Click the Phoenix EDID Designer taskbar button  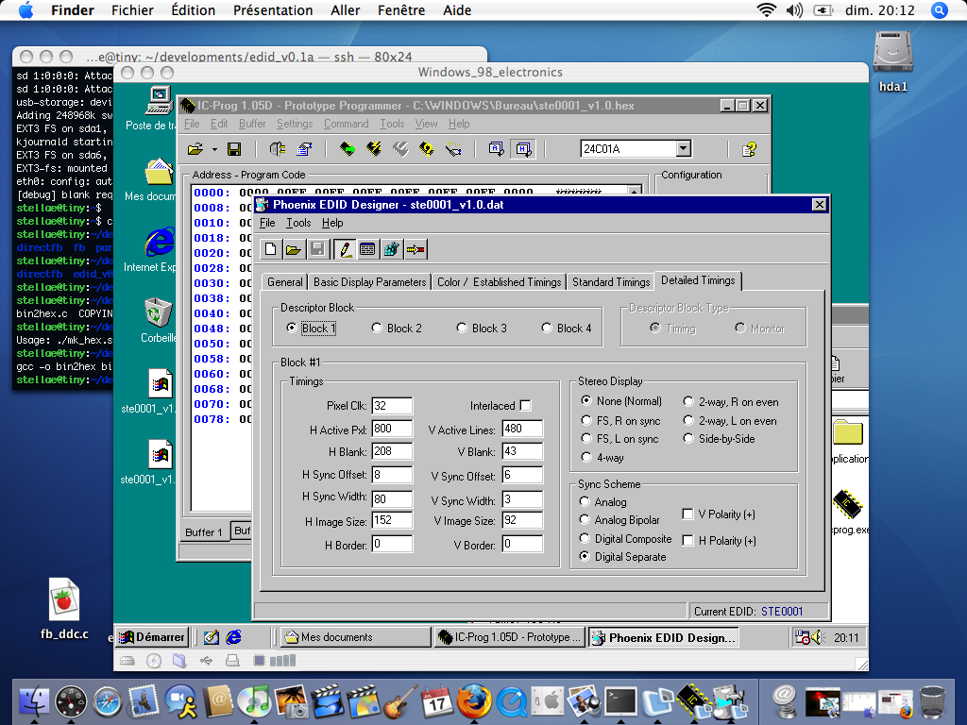click(x=664, y=637)
